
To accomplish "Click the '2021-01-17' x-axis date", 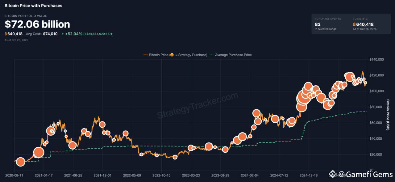I will tap(44, 175).
